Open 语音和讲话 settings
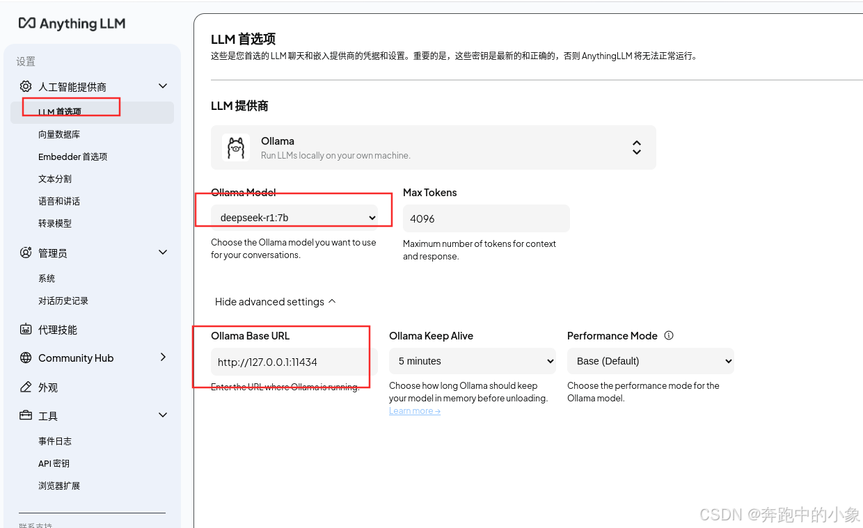863x528 pixels. point(59,201)
